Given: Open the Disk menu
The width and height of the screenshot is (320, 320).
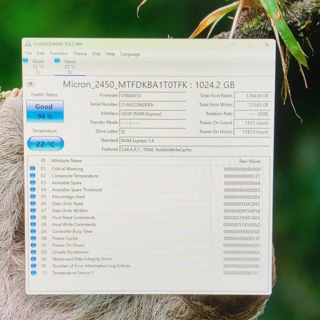Looking at the screenshot, I should (x=96, y=54).
